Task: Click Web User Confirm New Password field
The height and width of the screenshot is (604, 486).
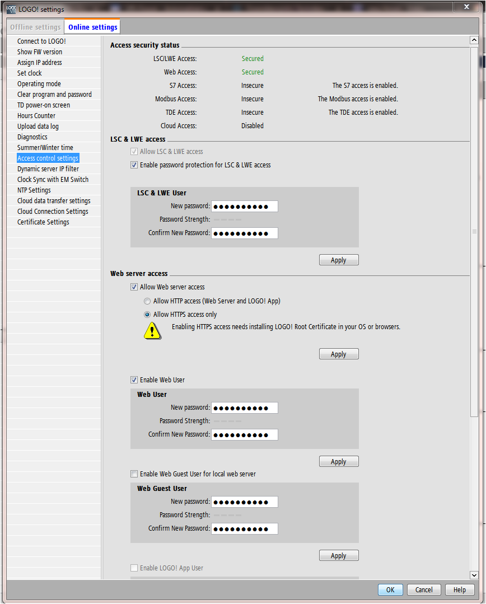Action: point(244,434)
